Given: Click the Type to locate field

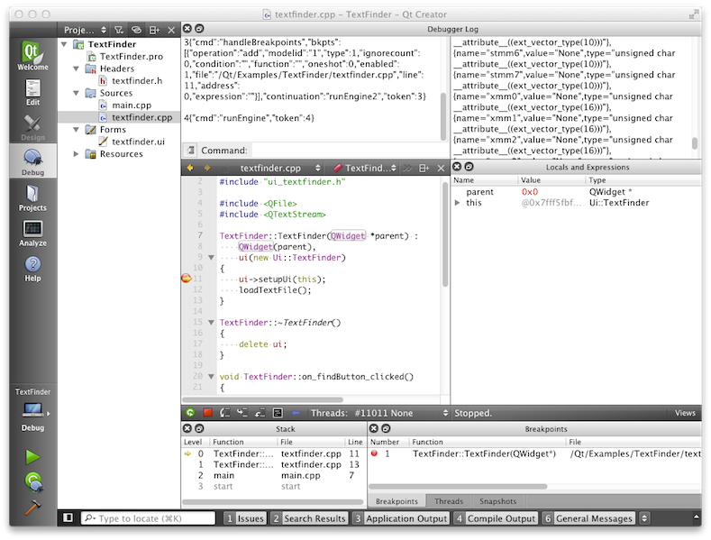Looking at the screenshot, I should [x=148, y=518].
